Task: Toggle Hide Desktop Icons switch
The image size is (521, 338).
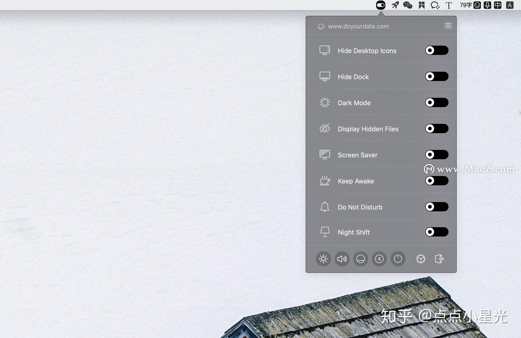Action: point(436,50)
